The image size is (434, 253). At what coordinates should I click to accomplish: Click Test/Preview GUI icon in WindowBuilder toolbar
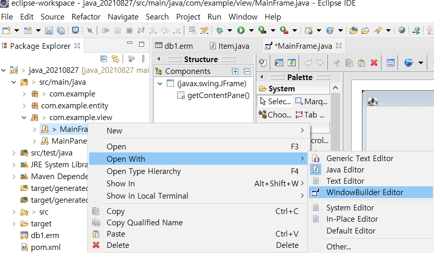tap(279, 63)
